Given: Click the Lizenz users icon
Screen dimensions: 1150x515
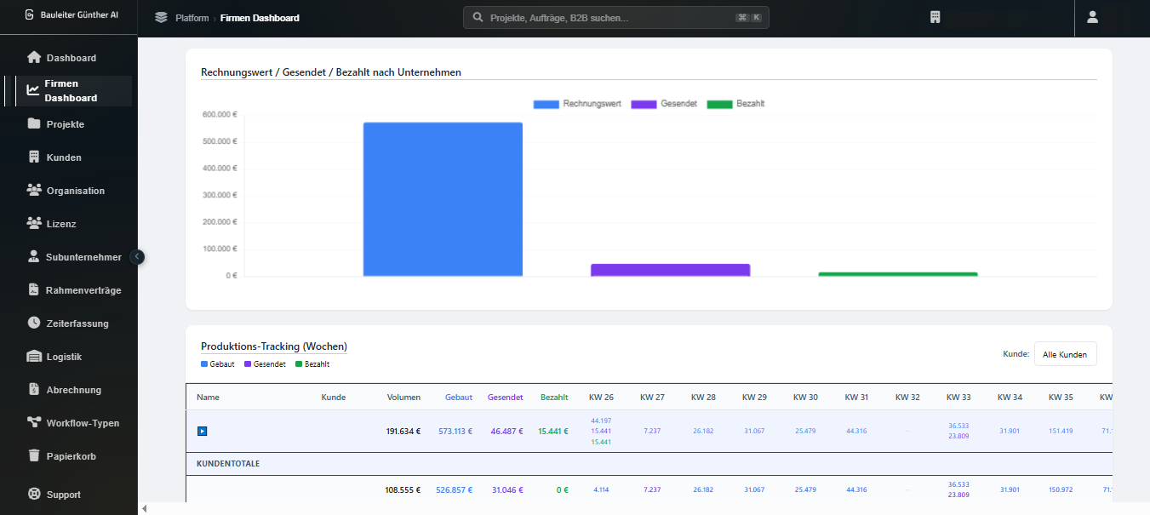Looking at the screenshot, I should 34,224.
